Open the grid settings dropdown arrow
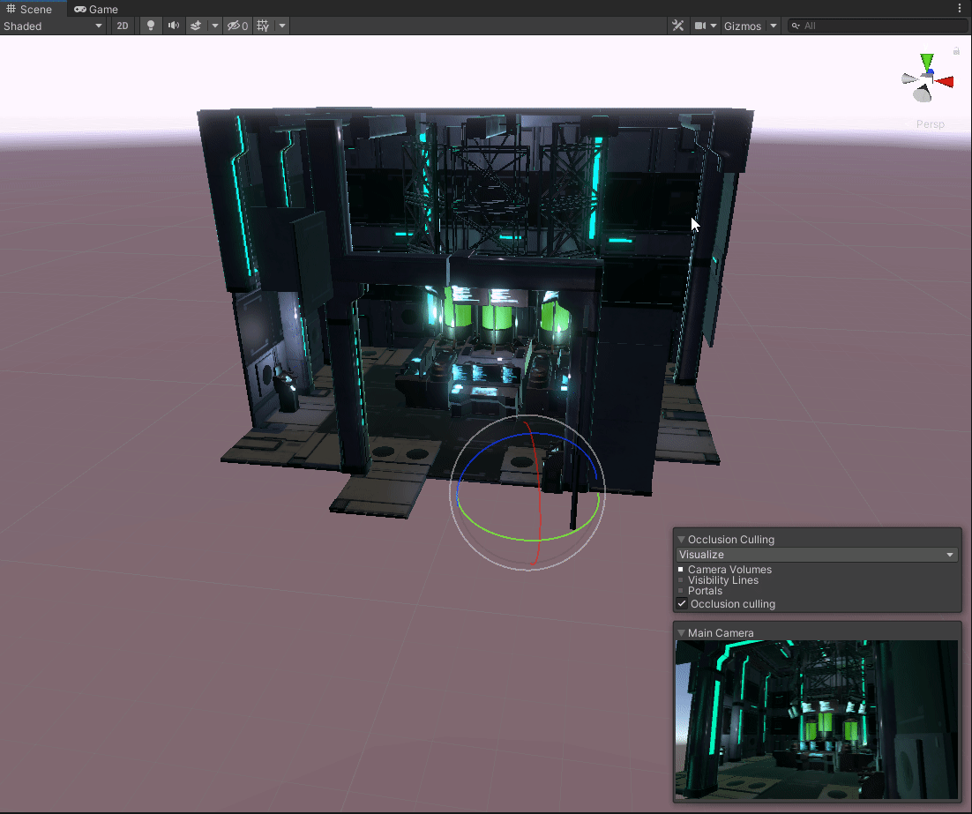972x814 pixels. [282, 26]
